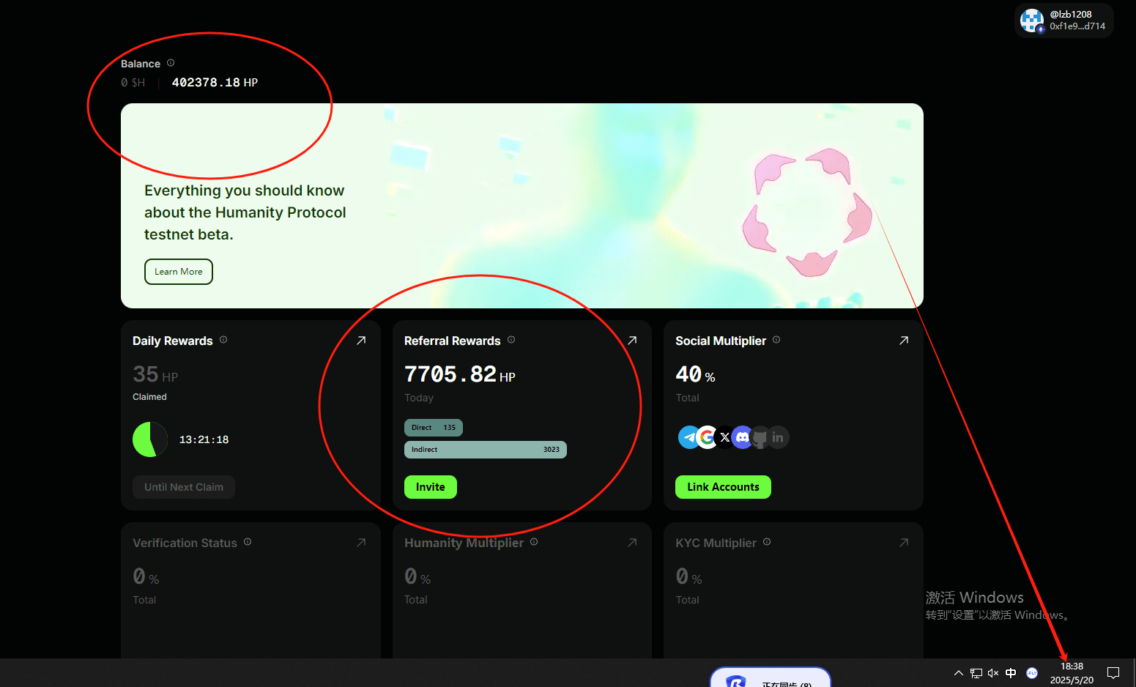
Task: Click the 40 % social multiplier value
Action: click(x=695, y=374)
